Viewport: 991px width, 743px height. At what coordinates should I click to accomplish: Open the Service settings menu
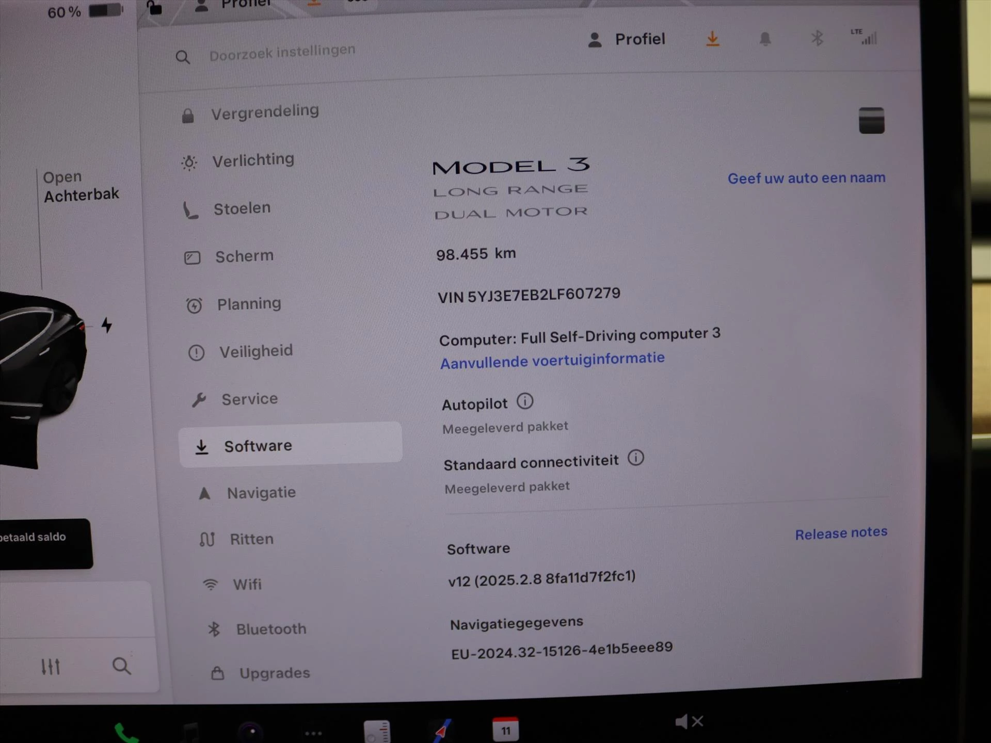pyautogui.click(x=235, y=399)
